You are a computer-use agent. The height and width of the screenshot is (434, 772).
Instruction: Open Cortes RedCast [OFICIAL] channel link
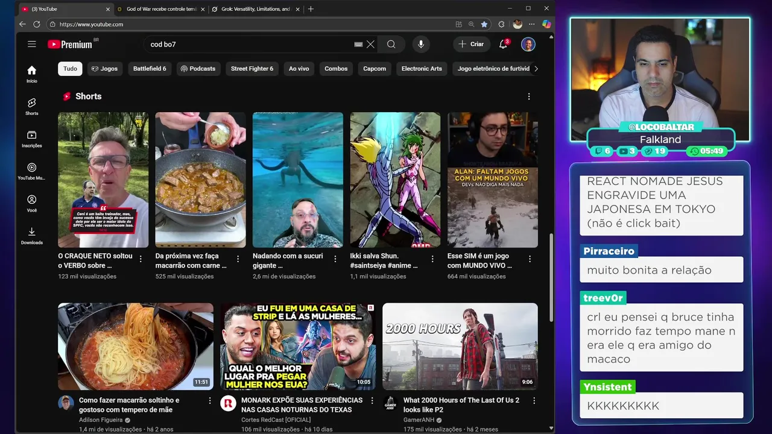pyautogui.click(x=276, y=420)
